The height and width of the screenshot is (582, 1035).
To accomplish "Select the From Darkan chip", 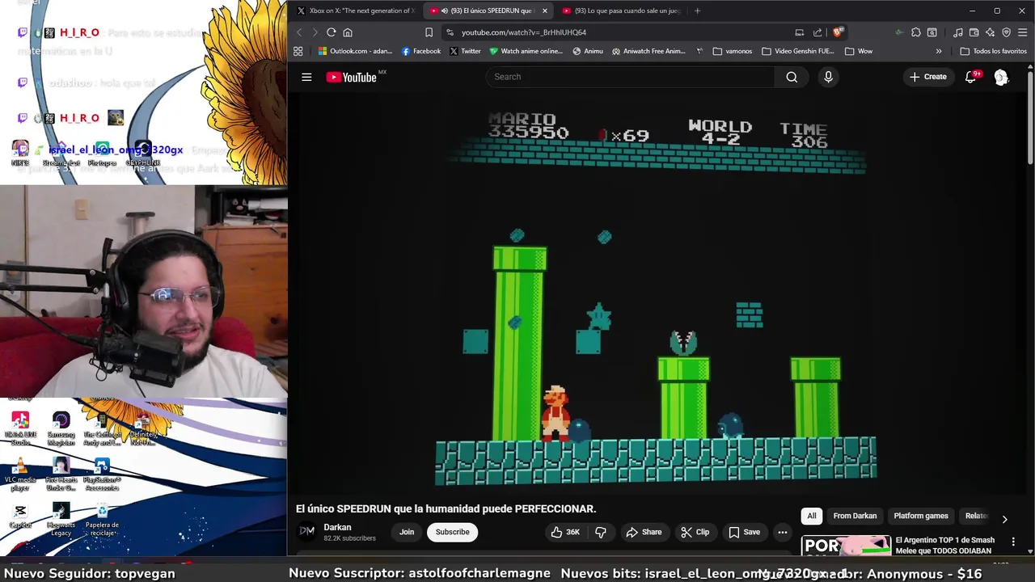I will tap(855, 516).
